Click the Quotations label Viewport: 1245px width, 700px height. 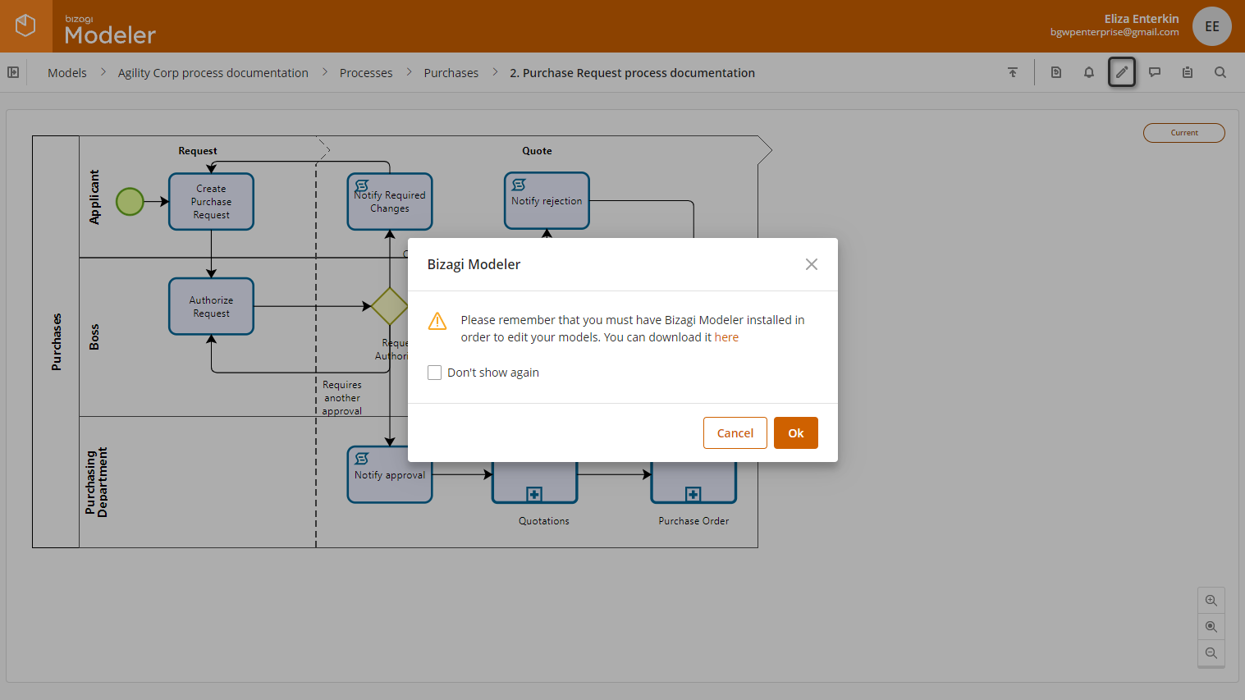coord(543,521)
